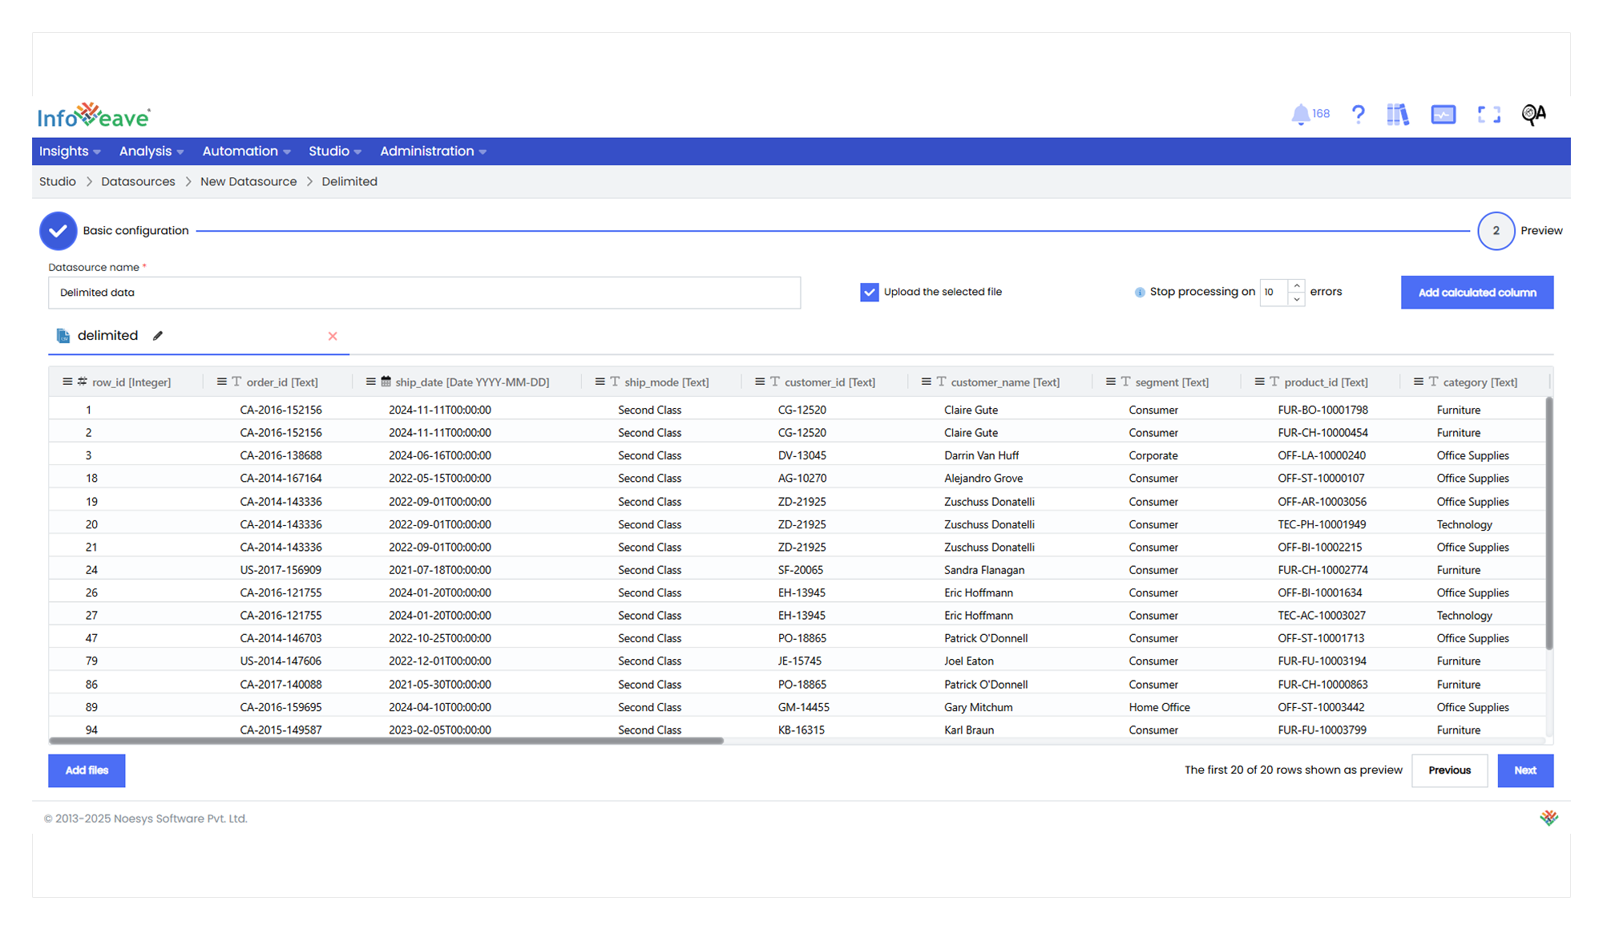The image size is (1603, 930).
Task: Open ship_mode column menu icon
Action: [600, 382]
